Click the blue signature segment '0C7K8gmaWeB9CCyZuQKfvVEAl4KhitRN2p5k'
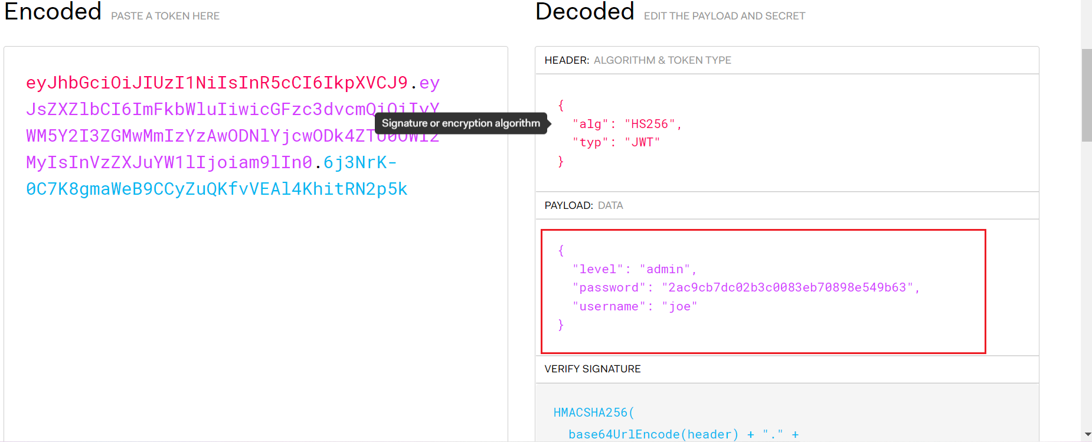The height and width of the screenshot is (442, 1092). coord(217,189)
